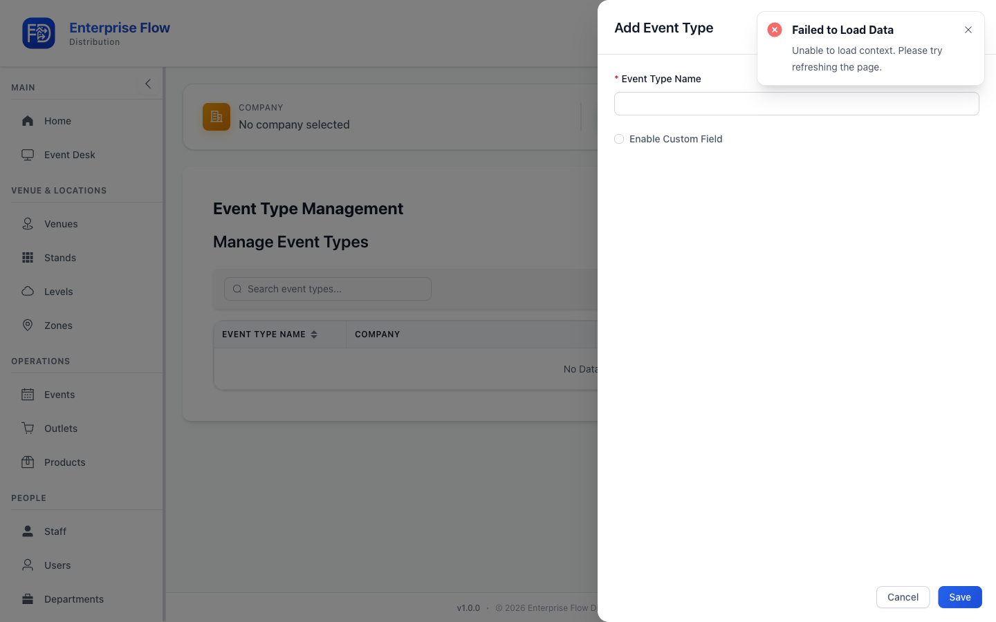
Task: Focus the Event Type Name input
Action: coord(797,104)
